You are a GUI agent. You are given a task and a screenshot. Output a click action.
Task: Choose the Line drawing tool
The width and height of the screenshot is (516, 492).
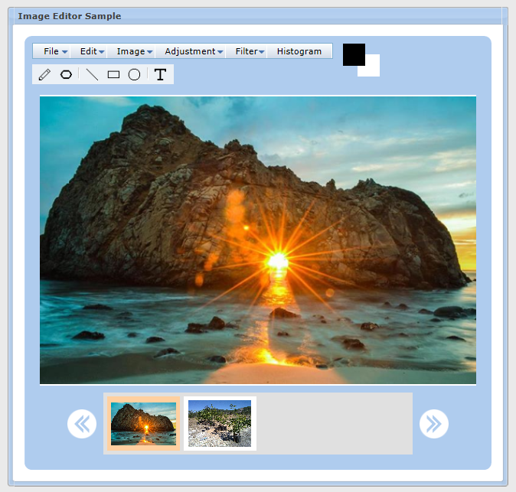point(92,74)
